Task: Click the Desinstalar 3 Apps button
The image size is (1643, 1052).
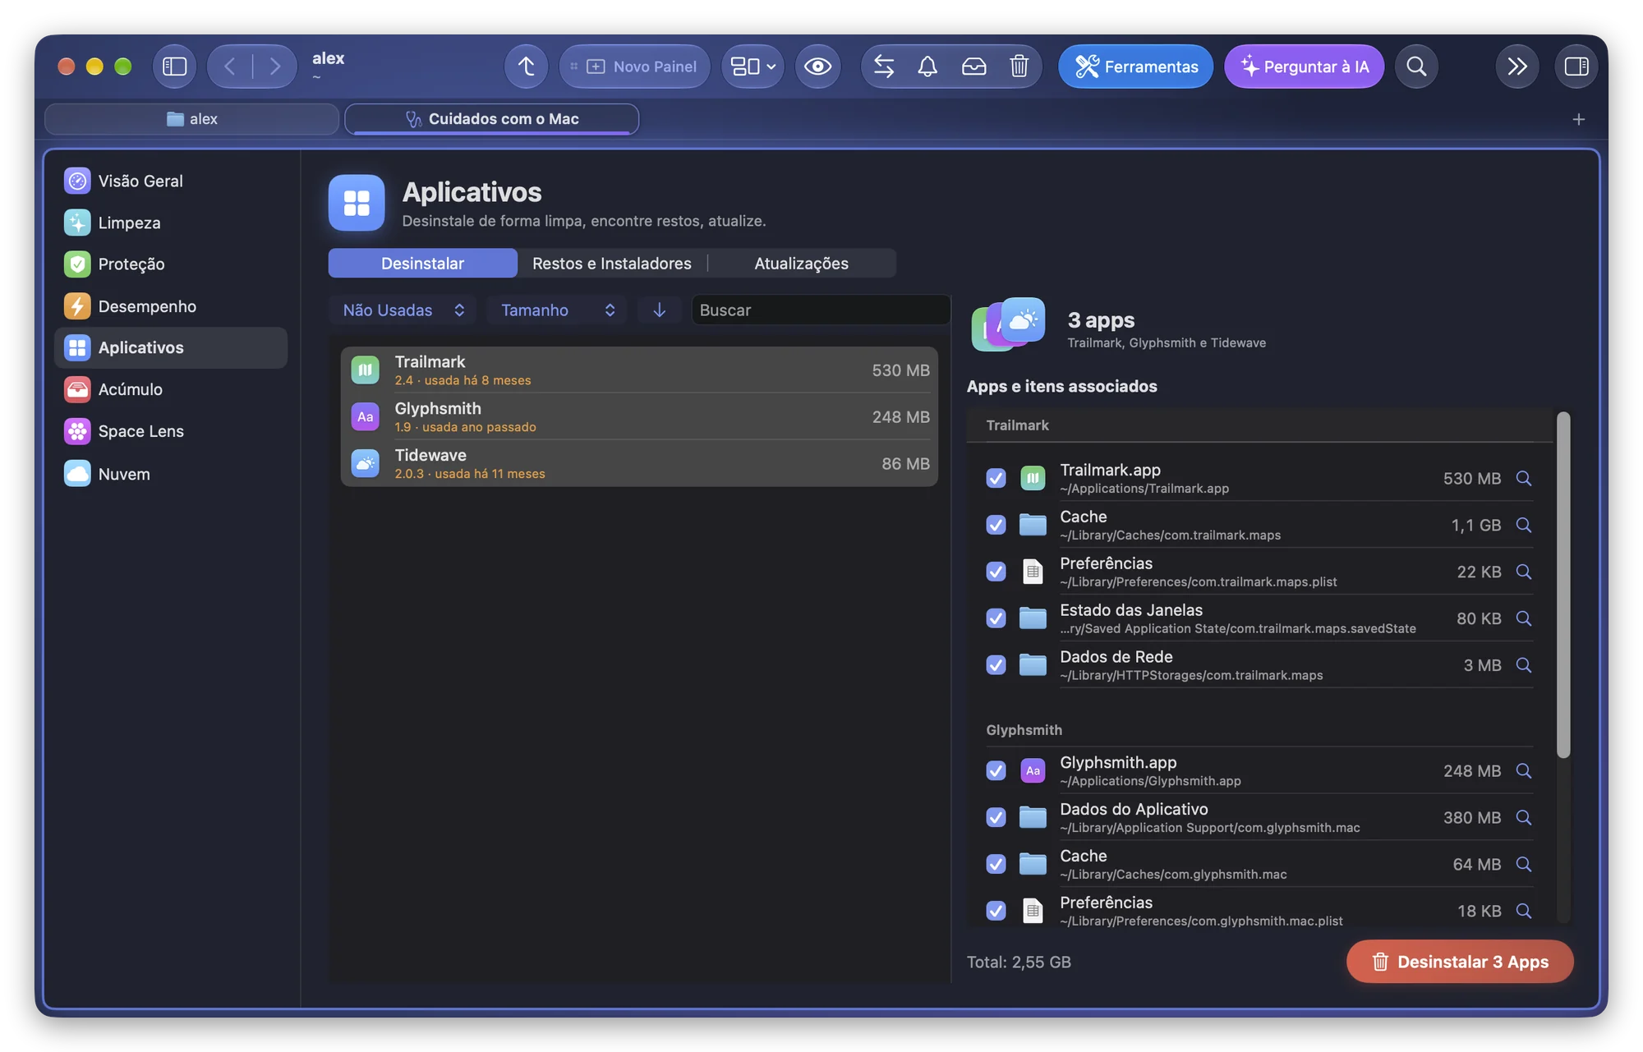Action: click(x=1460, y=961)
